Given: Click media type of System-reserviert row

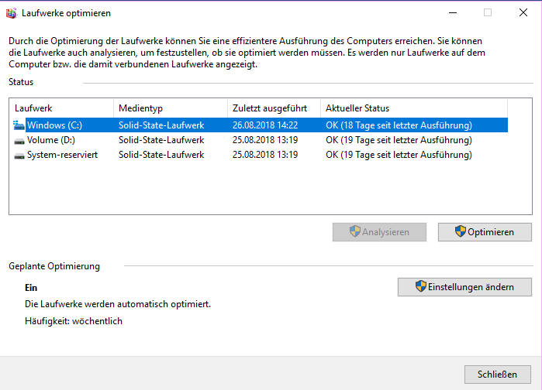Looking at the screenshot, I should 161,155.
